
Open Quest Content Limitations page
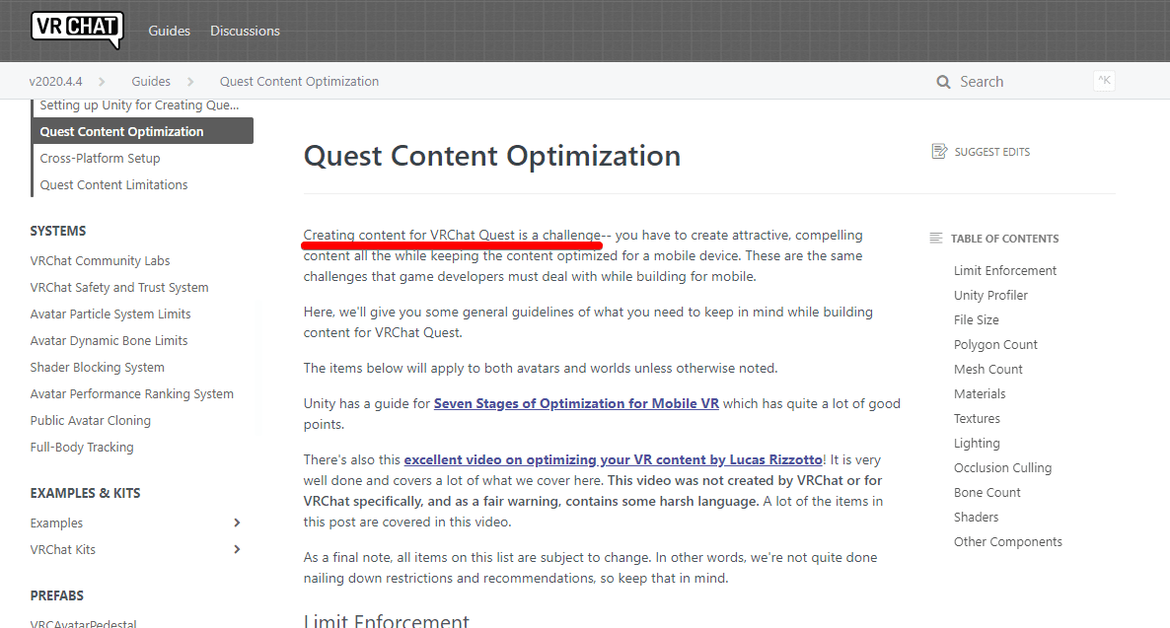click(x=113, y=184)
